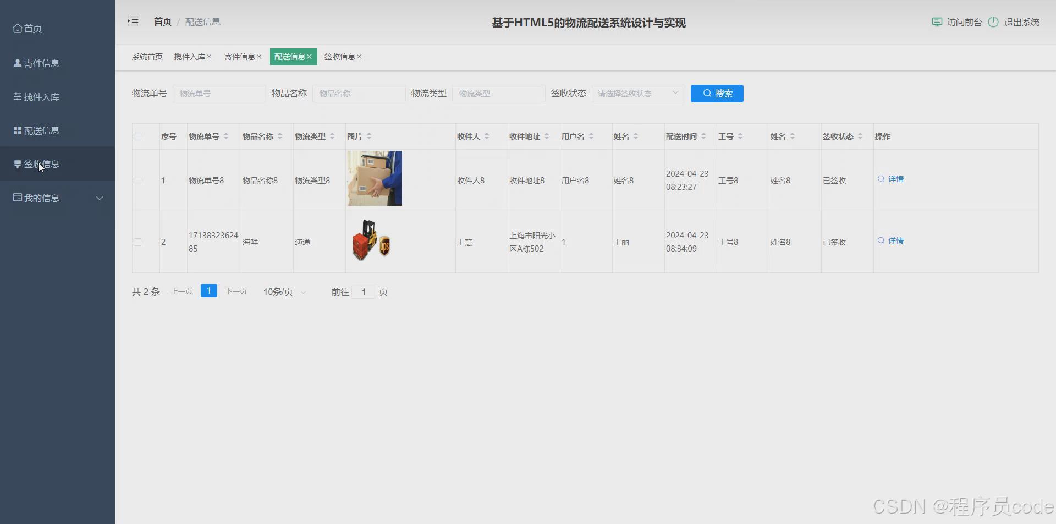Image resolution: width=1056 pixels, height=524 pixels.
Task: Open the 首页 home icon in sidebar
Action: click(16, 28)
